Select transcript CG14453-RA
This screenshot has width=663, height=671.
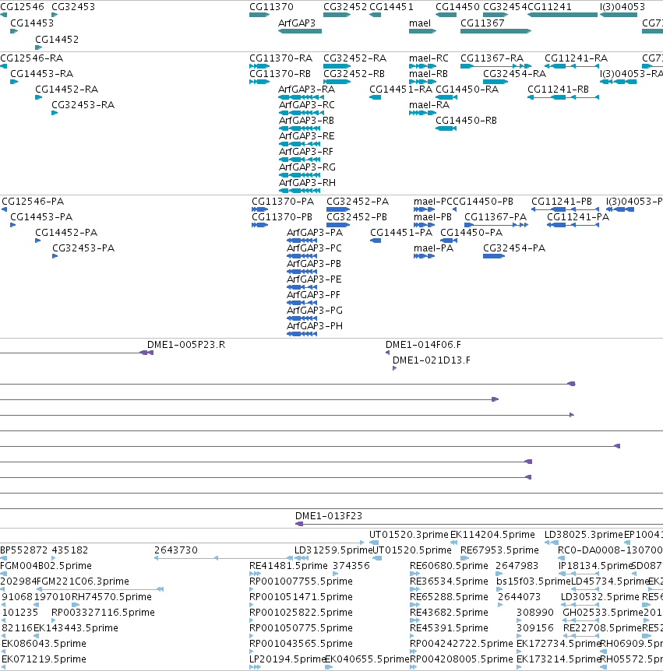click(41, 74)
